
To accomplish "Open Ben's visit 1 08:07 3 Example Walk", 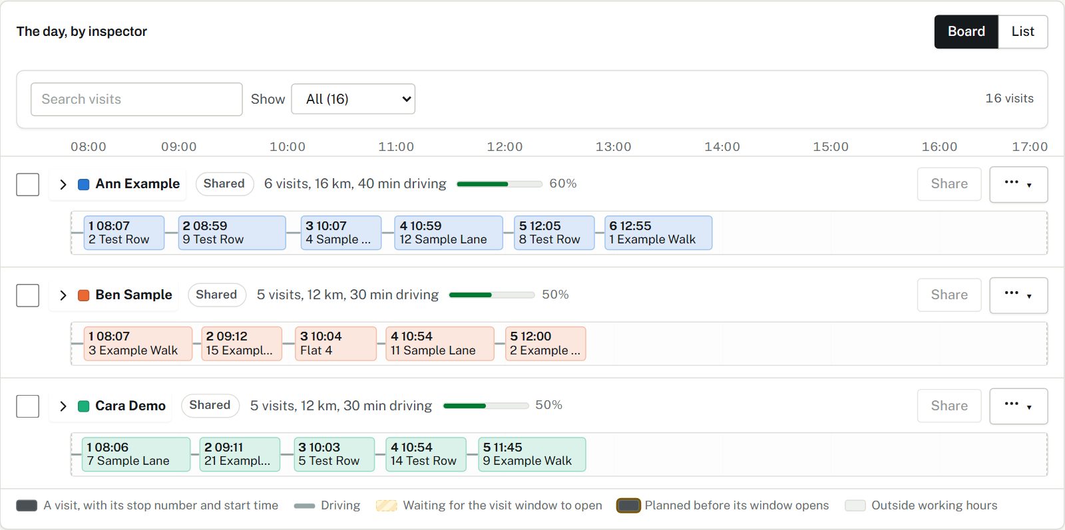I will tap(138, 344).
